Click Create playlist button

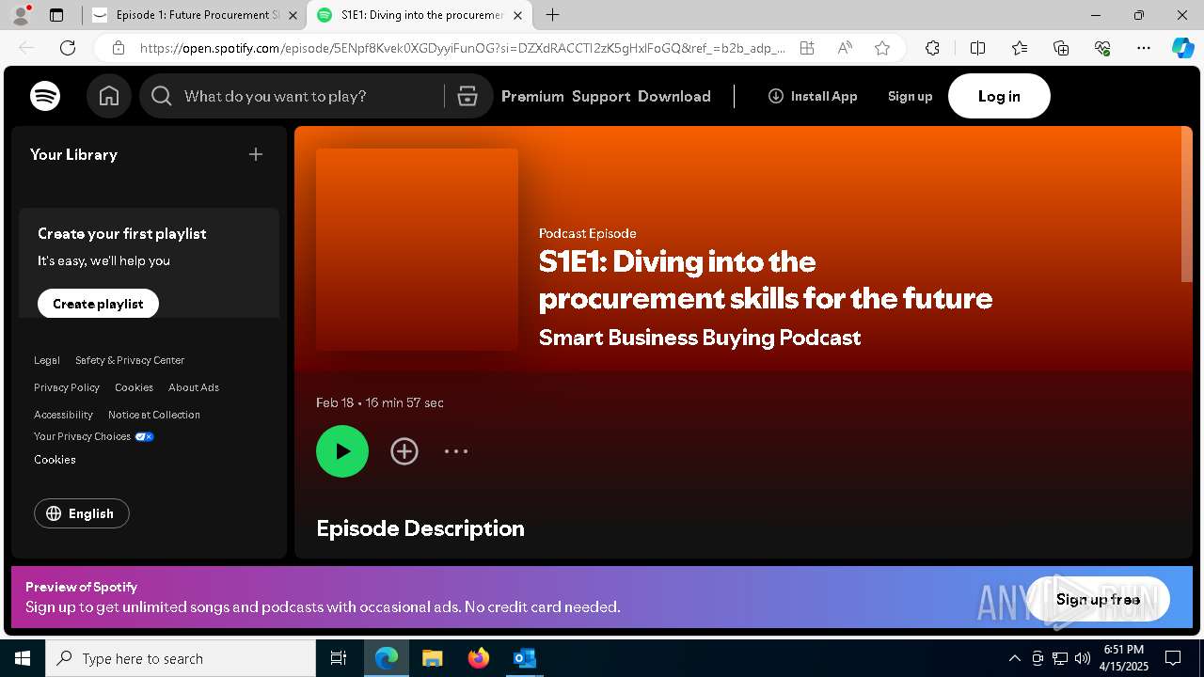98,304
